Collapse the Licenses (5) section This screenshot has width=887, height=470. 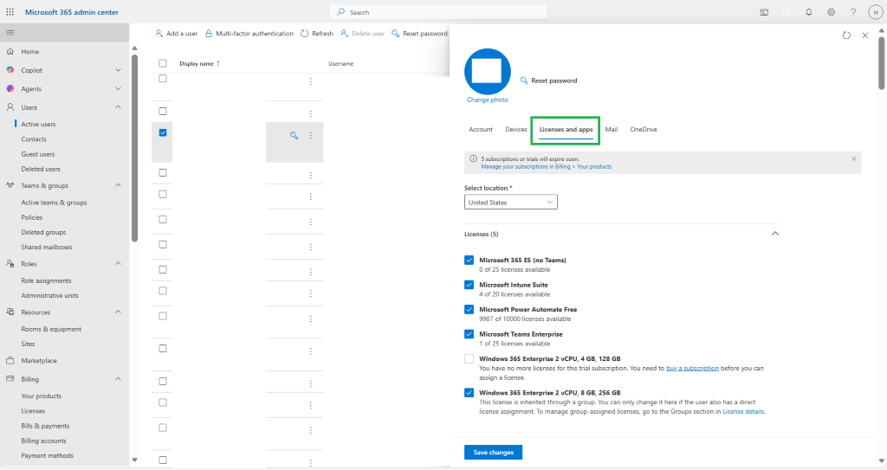click(775, 234)
